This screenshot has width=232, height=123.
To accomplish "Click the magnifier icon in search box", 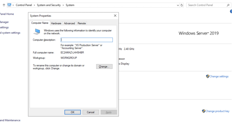I will click(228, 5).
